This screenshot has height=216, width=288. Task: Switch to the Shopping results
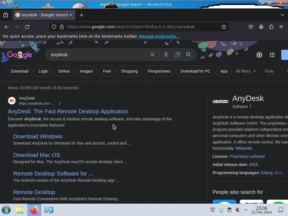click(x=129, y=71)
